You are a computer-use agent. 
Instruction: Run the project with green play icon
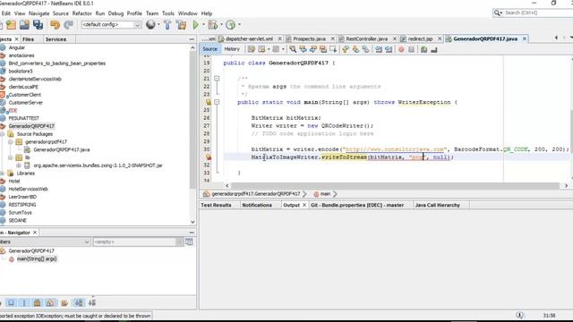tap(196, 25)
